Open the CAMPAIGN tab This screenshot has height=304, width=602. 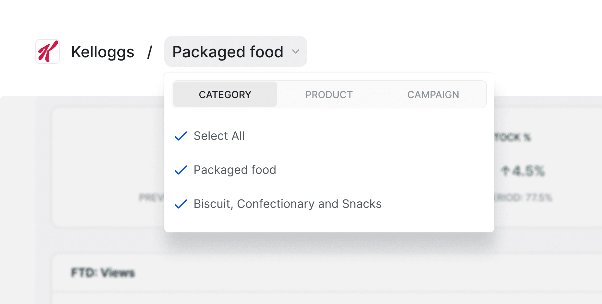433,95
